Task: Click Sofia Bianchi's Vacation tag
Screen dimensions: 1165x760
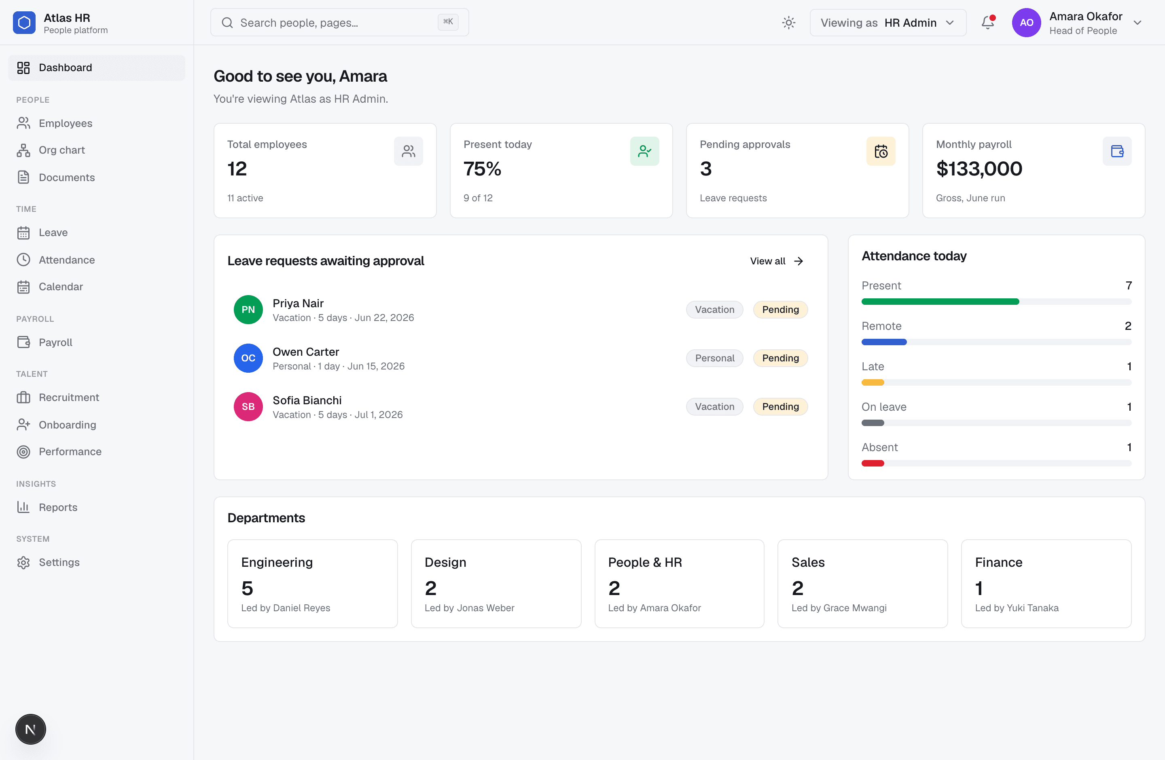Action: coord(715,406)
